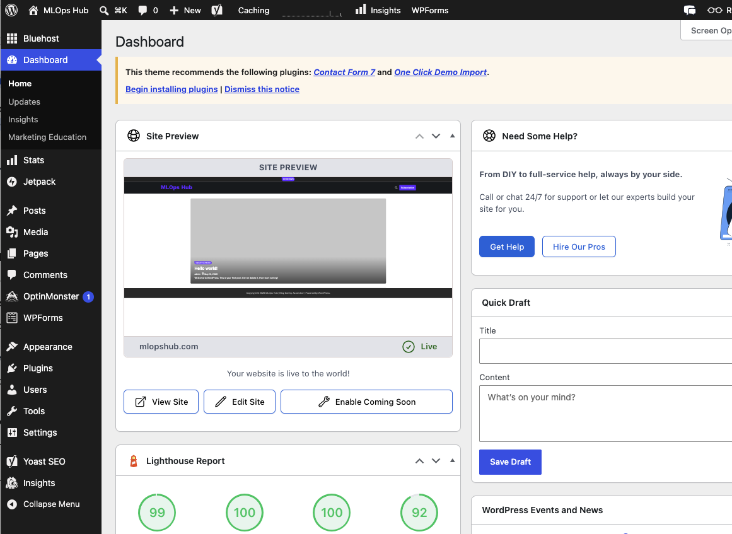Dismiss this notice link
The image size is (732, 534).
(262, 89)
